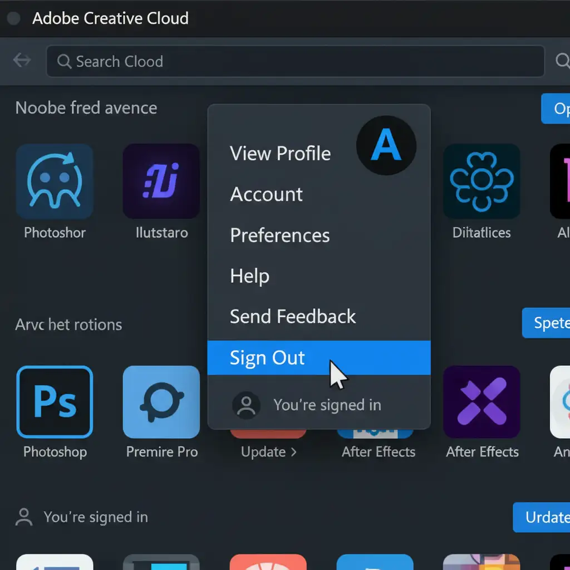This screenshot has width=570, height=570.
Task: Click the Photoshor ghost-shaped icon
Action: click(55, 181)
